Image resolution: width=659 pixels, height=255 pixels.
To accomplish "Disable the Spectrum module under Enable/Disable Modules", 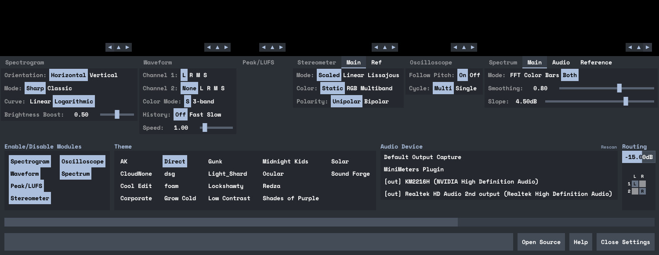I will (x=76, y=174).
